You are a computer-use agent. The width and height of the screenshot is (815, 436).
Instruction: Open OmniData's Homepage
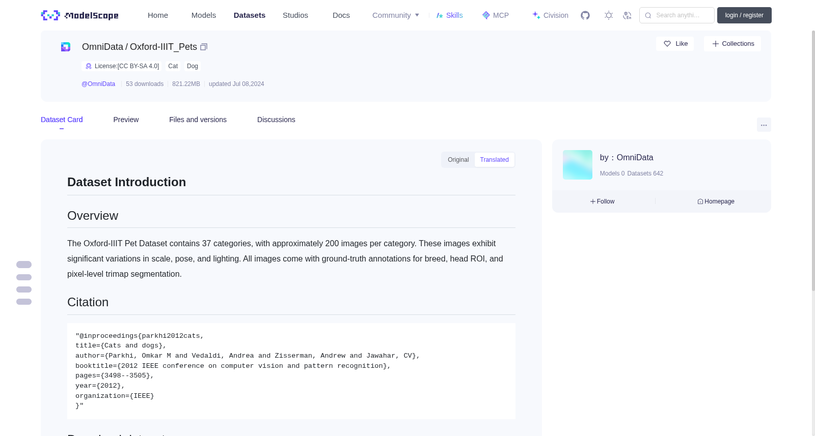point(716,201)
